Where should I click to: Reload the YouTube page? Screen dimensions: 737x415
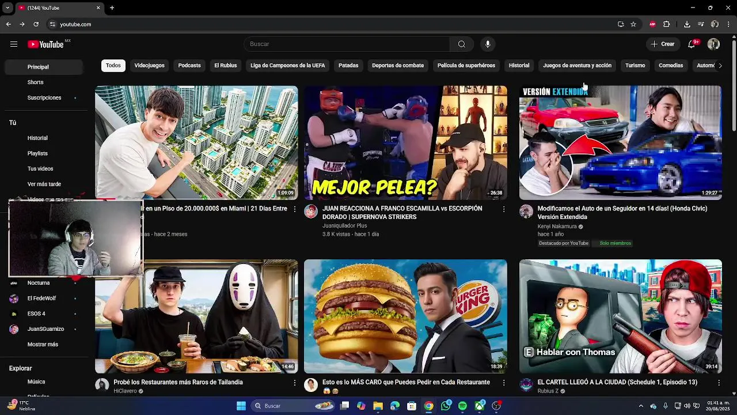(x=36, y=24)
